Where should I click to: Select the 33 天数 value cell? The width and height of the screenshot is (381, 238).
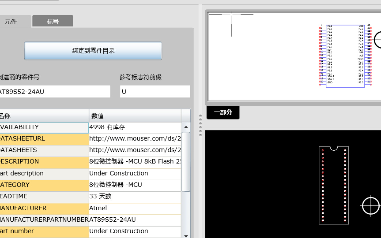[135, 197]
